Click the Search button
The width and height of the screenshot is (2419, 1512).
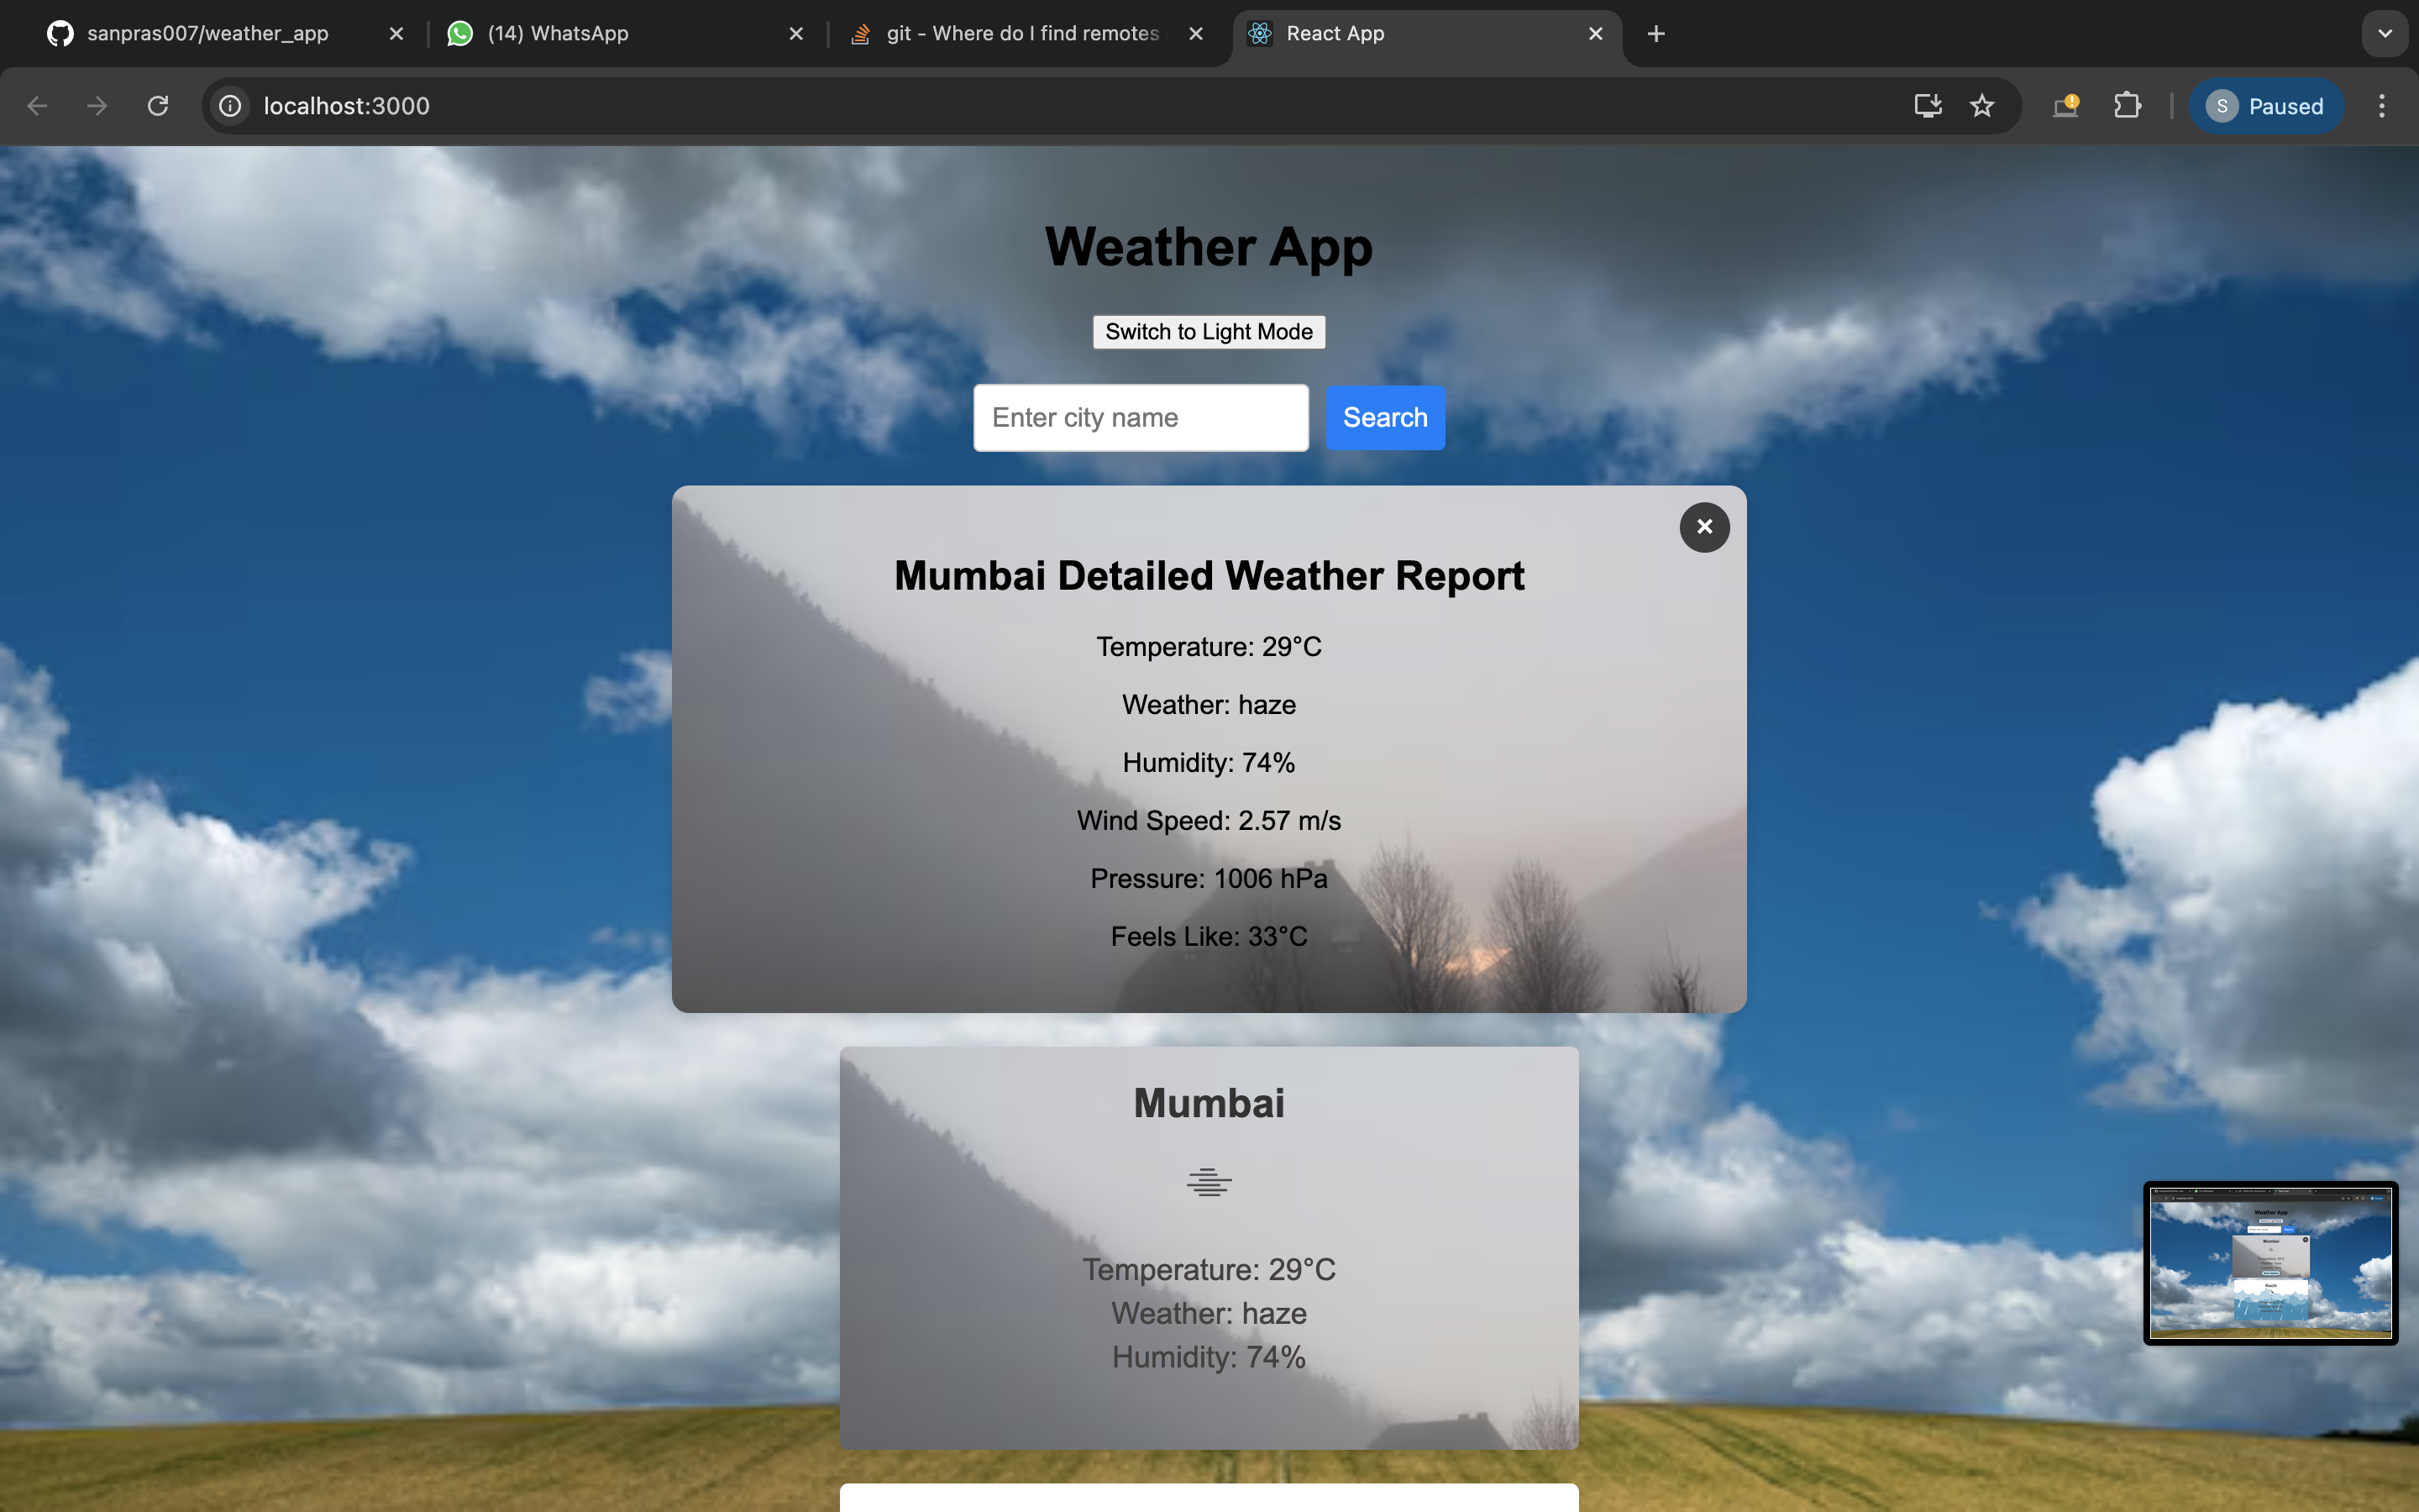click(1384, 417)
